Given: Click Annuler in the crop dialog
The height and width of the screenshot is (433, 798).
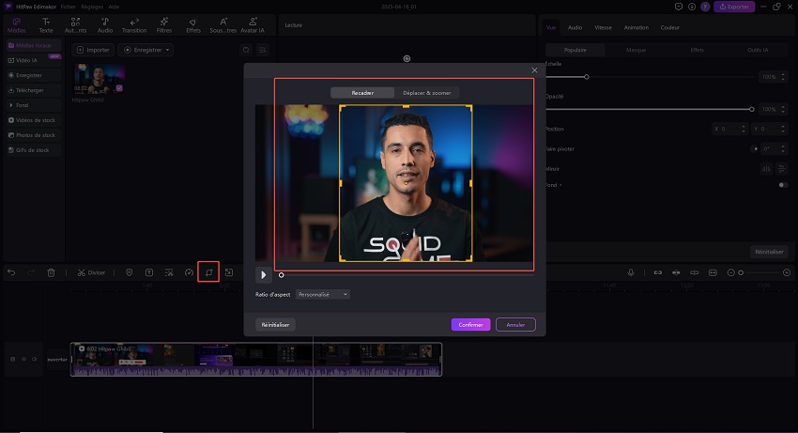Looking at the screenshot, I should click(515, 324).
